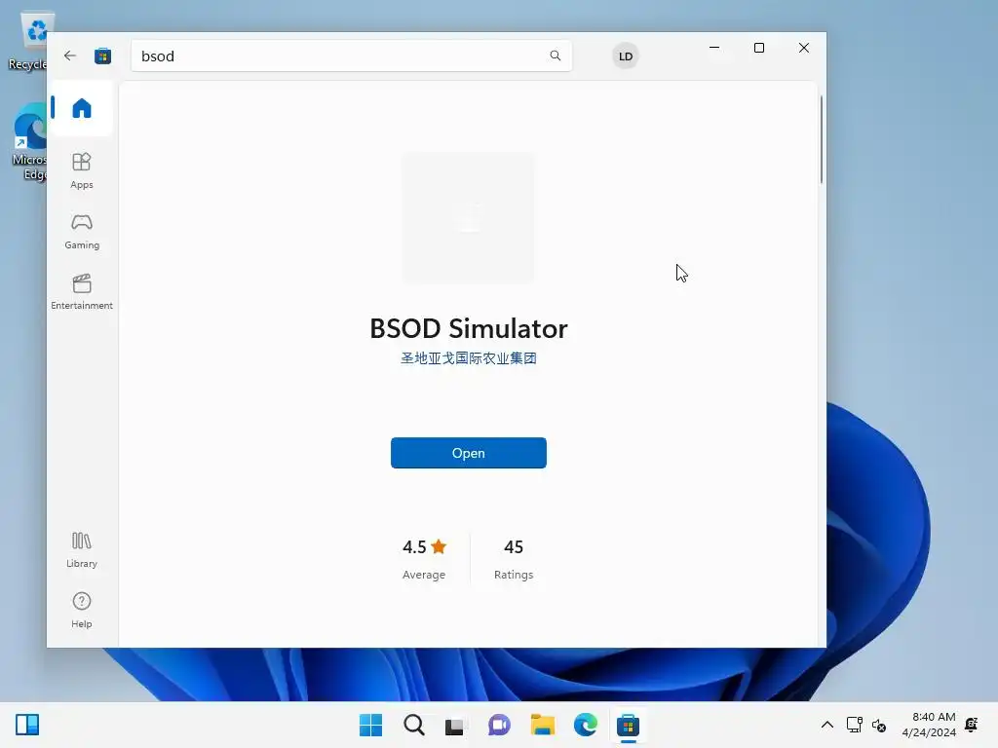The image size is (998, 748).
Task: Click the search magnifier in the search box
Action: point(555,56)
